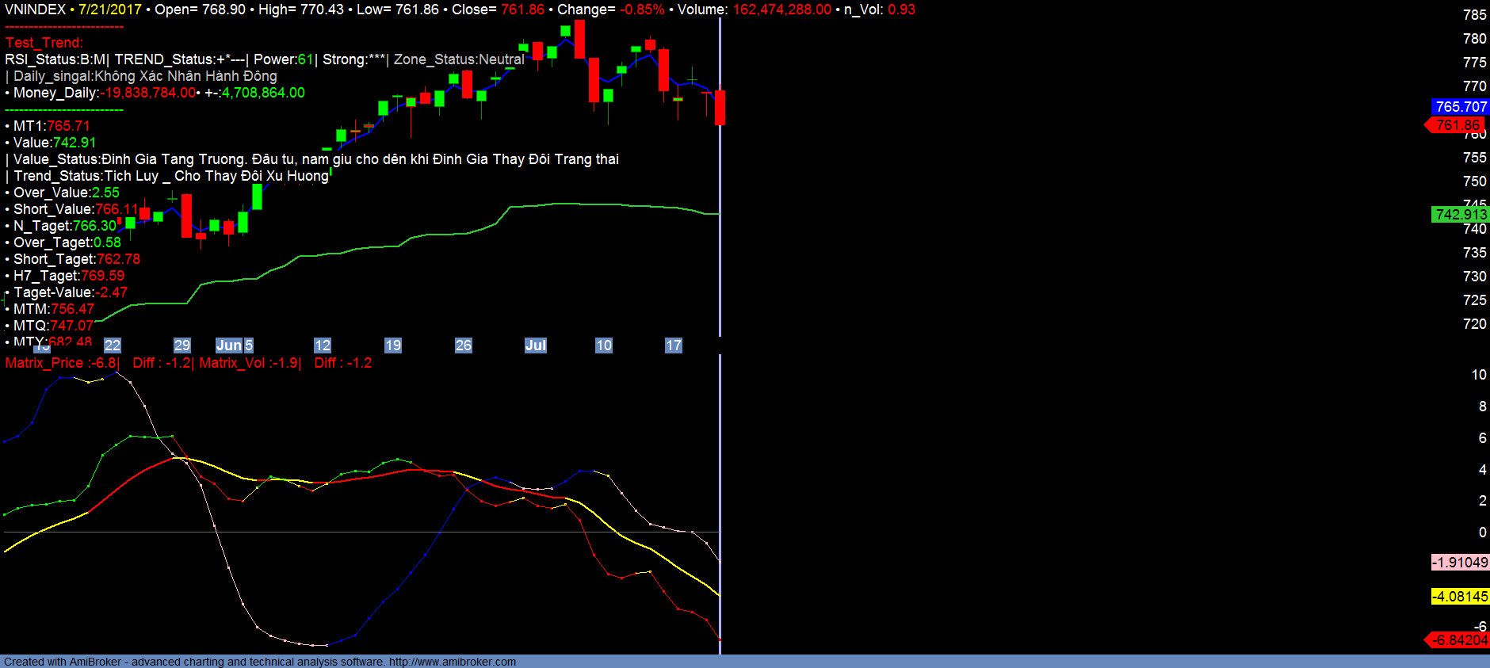Select the Jun month marker on date axis
Screen dimensions: 1490x668
tap(229, 345)
